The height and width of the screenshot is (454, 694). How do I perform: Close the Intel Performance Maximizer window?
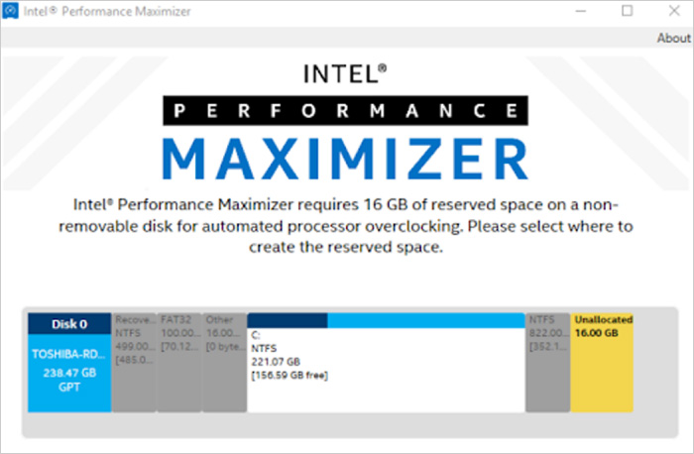coord(671,12)
